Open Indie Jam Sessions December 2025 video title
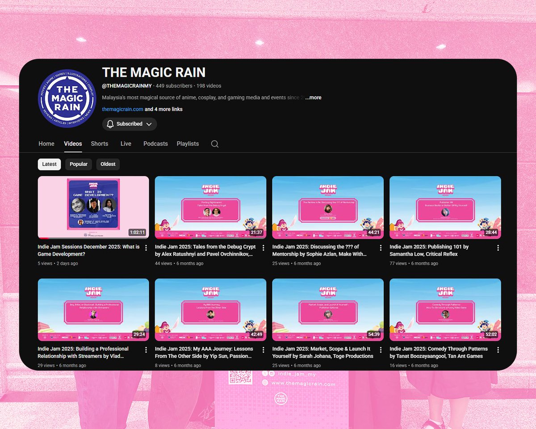536x429 pixels. pos(88,250)
